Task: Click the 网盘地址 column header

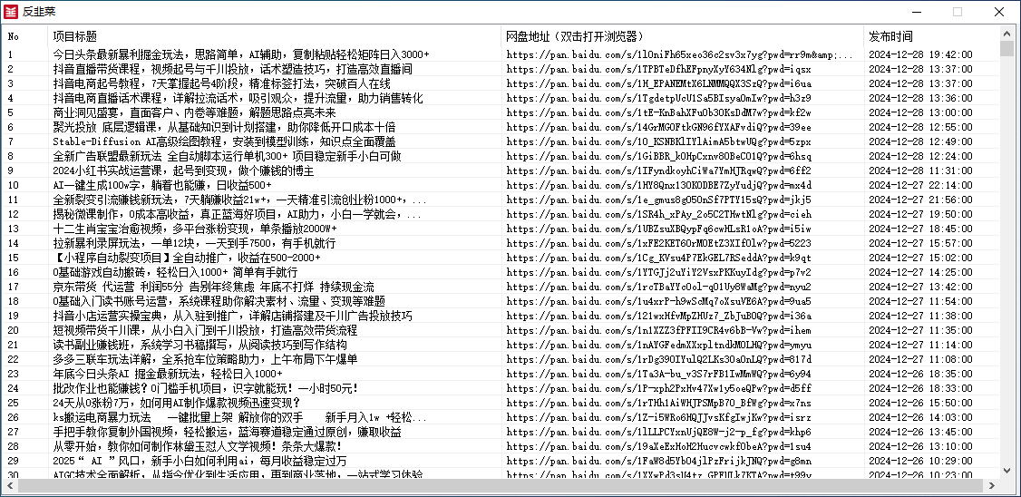Action: coord(683,36)
